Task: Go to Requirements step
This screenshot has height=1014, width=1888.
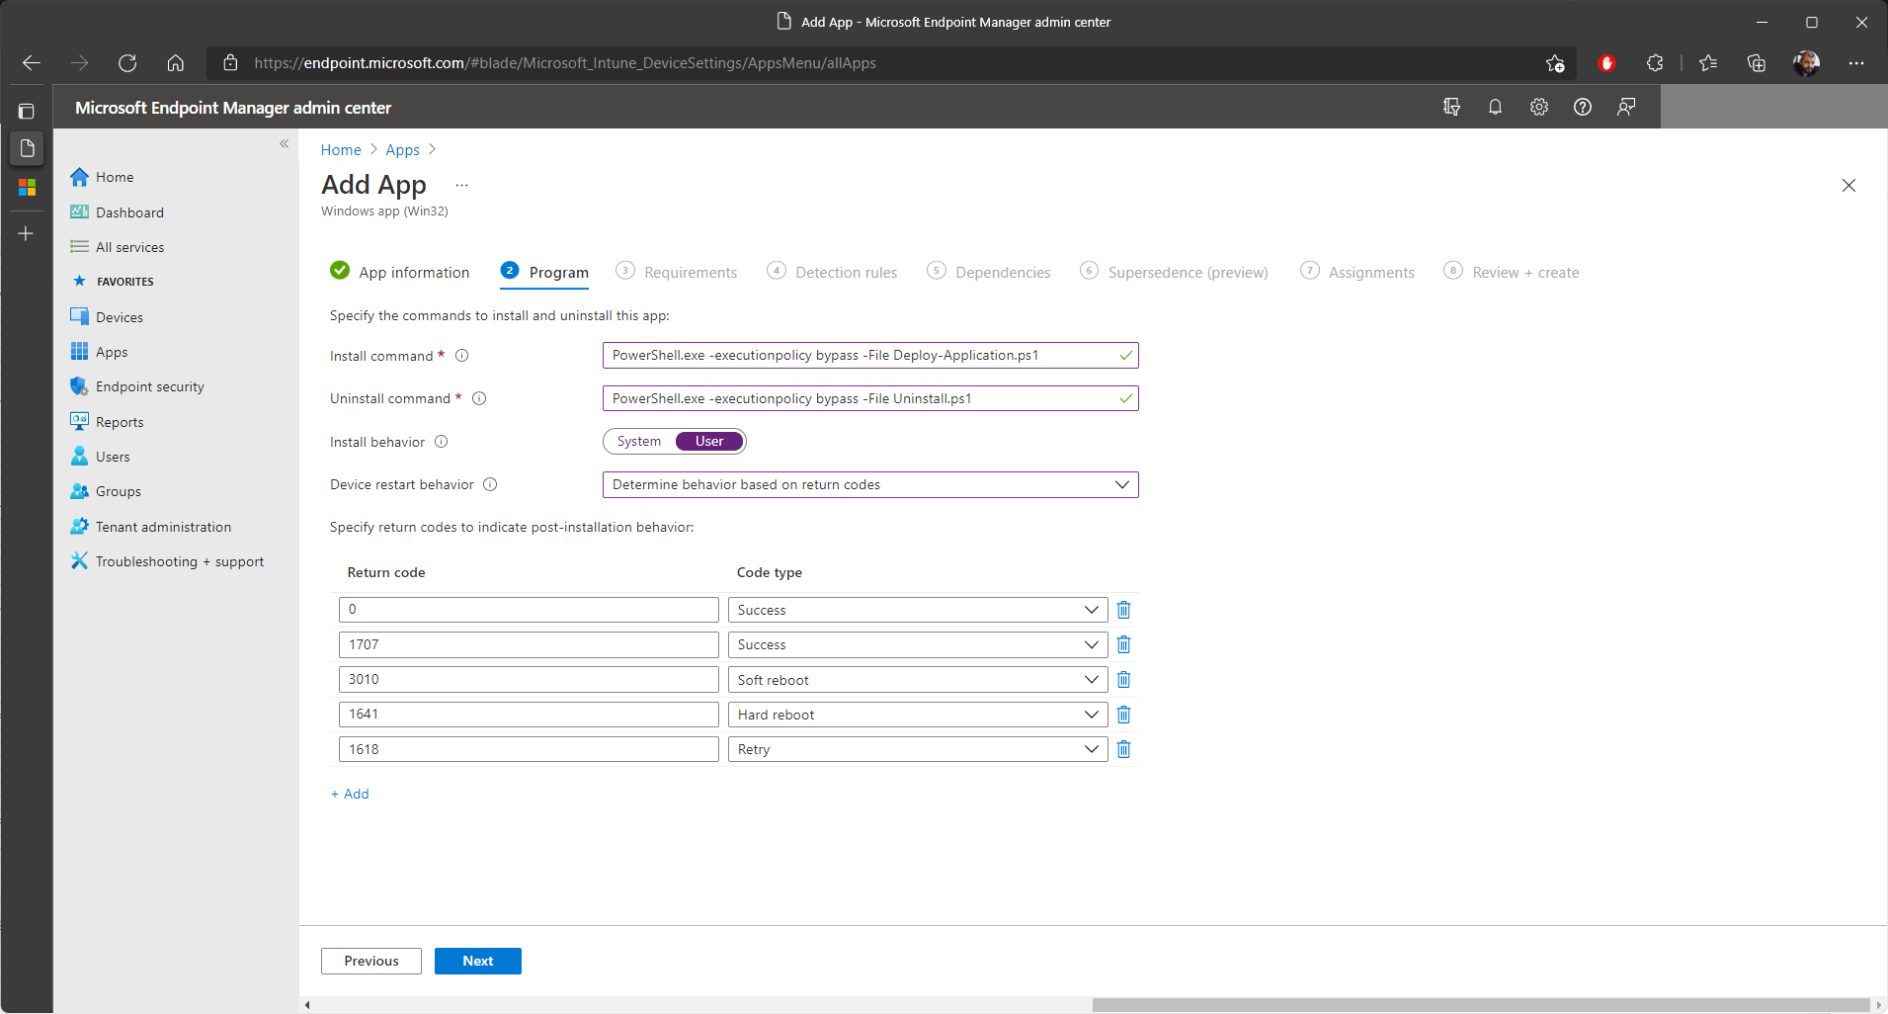Action: click(677, 272)
